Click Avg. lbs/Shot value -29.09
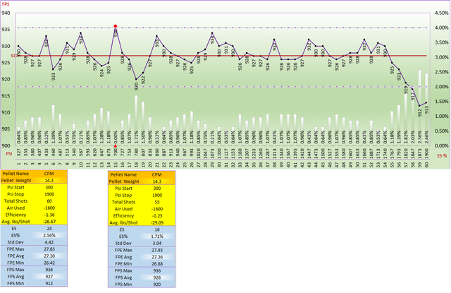451x293 pixels. pos(157,222)
